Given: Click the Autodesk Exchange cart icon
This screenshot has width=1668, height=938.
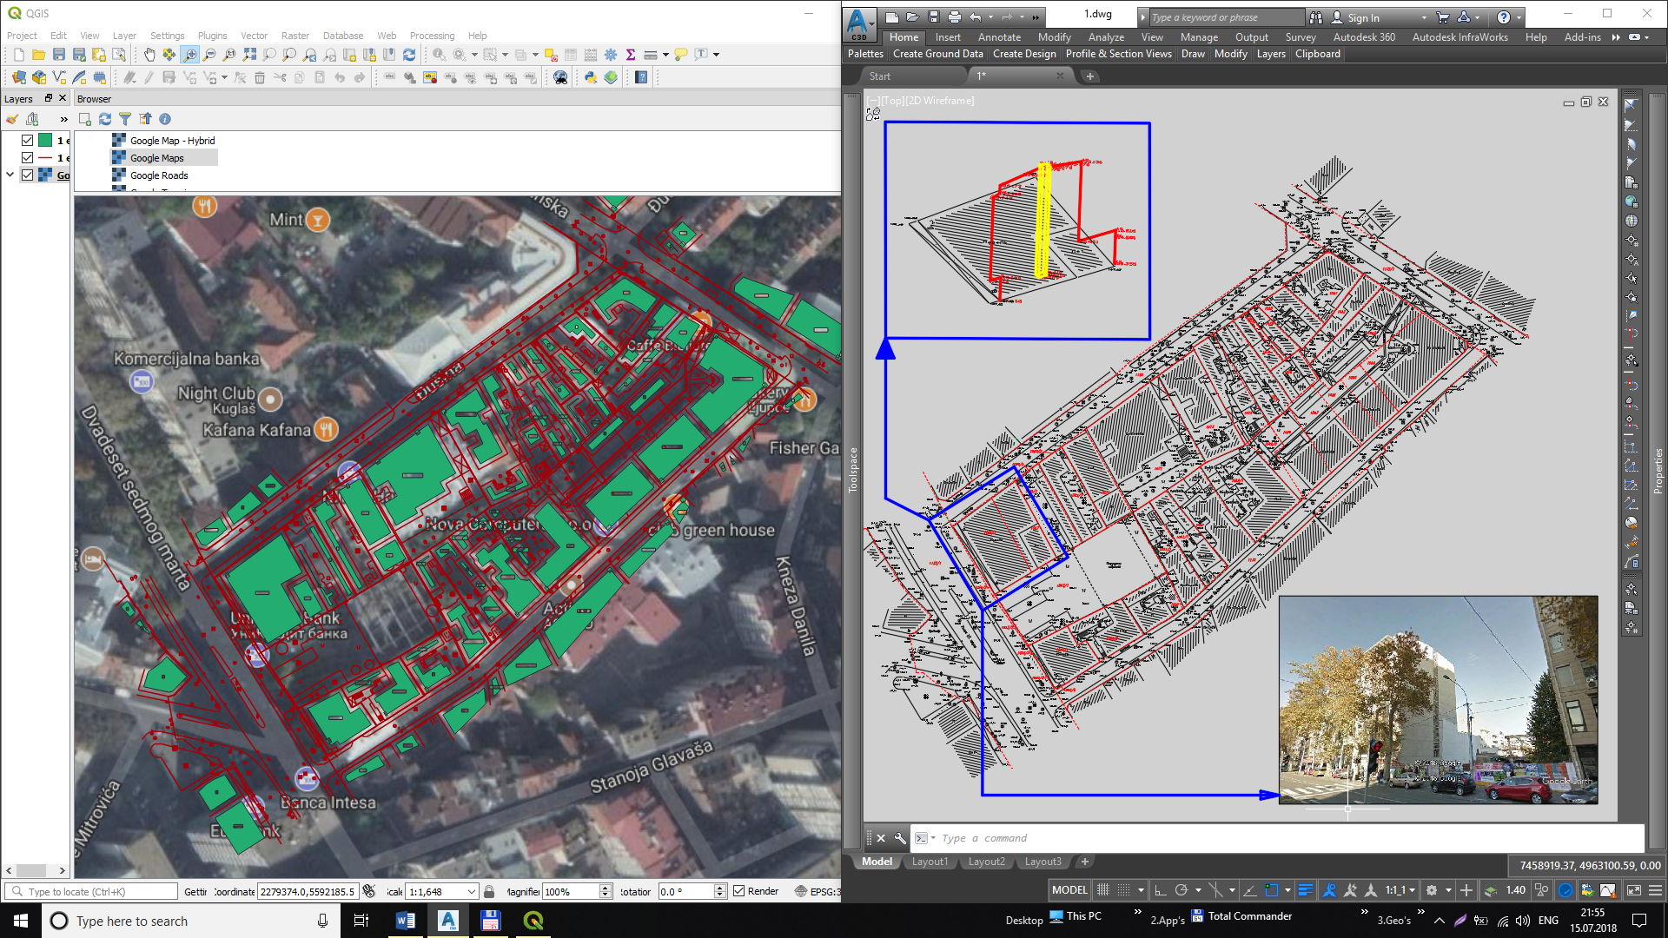Looking at the screenshot, I should (x=1442, y=17).
